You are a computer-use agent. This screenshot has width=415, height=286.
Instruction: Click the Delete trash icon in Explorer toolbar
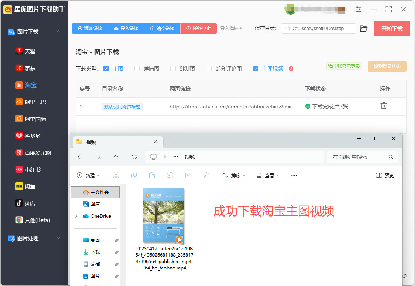pyautogui.click(x=206, y=175)
